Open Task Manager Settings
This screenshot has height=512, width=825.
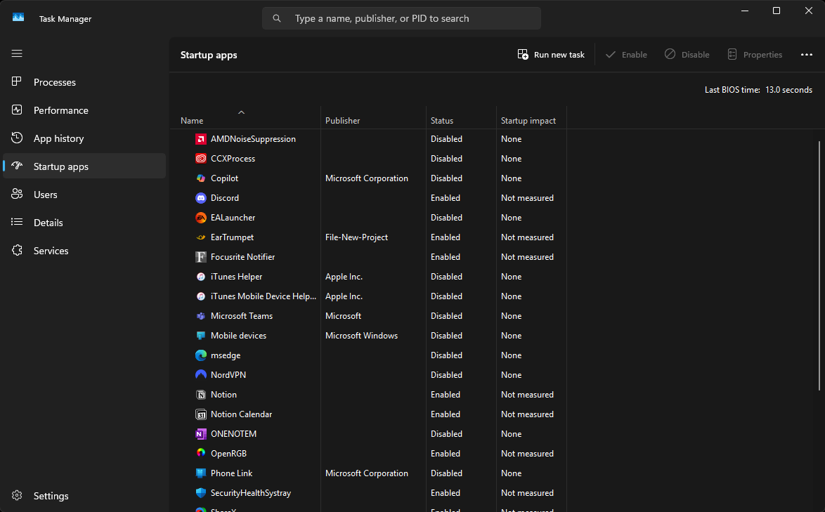(x=84, y=496)
